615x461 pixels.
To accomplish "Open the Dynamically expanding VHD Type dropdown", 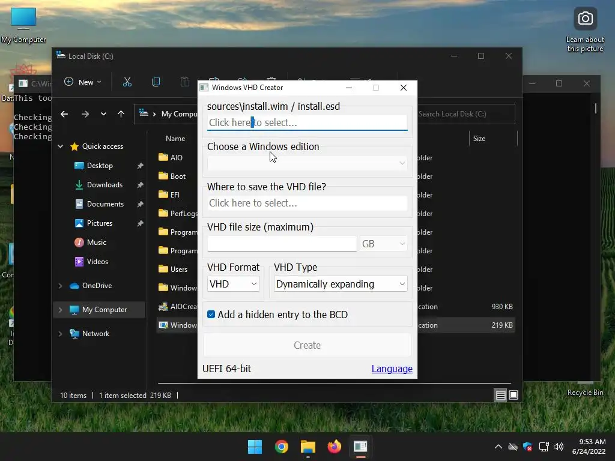I will [341, 284].
